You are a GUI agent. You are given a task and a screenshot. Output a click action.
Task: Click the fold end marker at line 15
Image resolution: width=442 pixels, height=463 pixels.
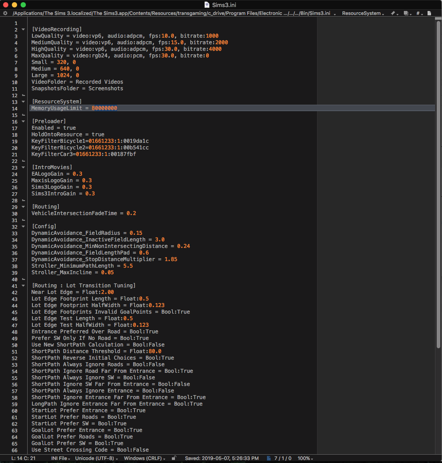pos(23,115)
